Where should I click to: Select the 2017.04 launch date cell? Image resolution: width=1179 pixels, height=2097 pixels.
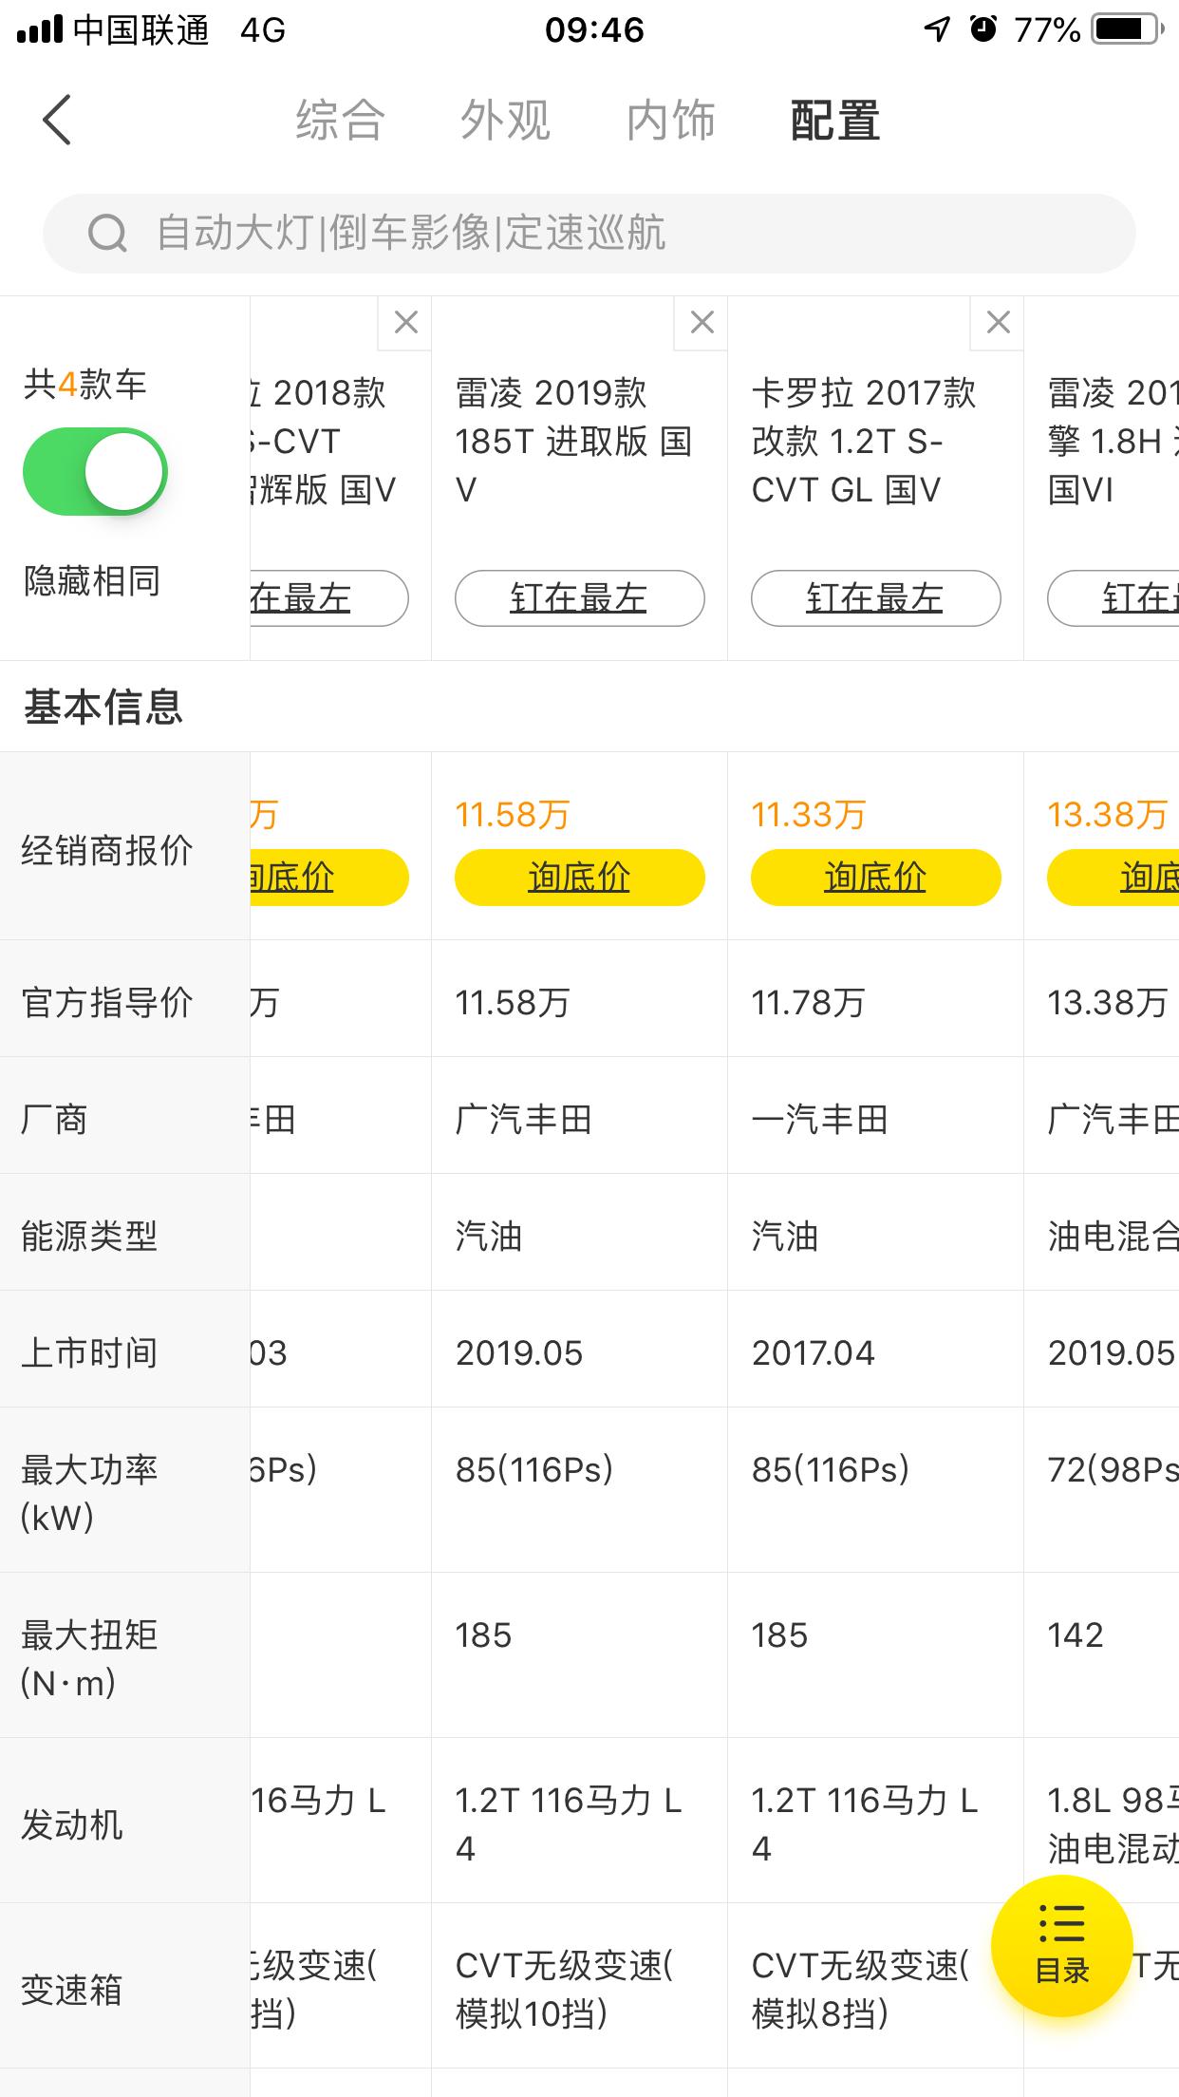[813, 1352]
